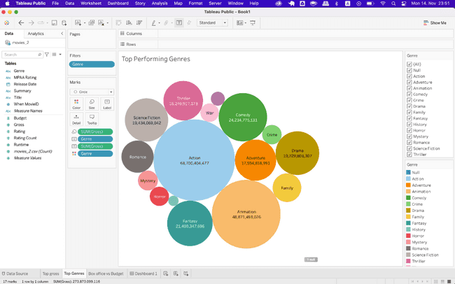This screenshot has width=455, height=284.
Task: Open the Dashboard 1 tab
Action: 143,274
